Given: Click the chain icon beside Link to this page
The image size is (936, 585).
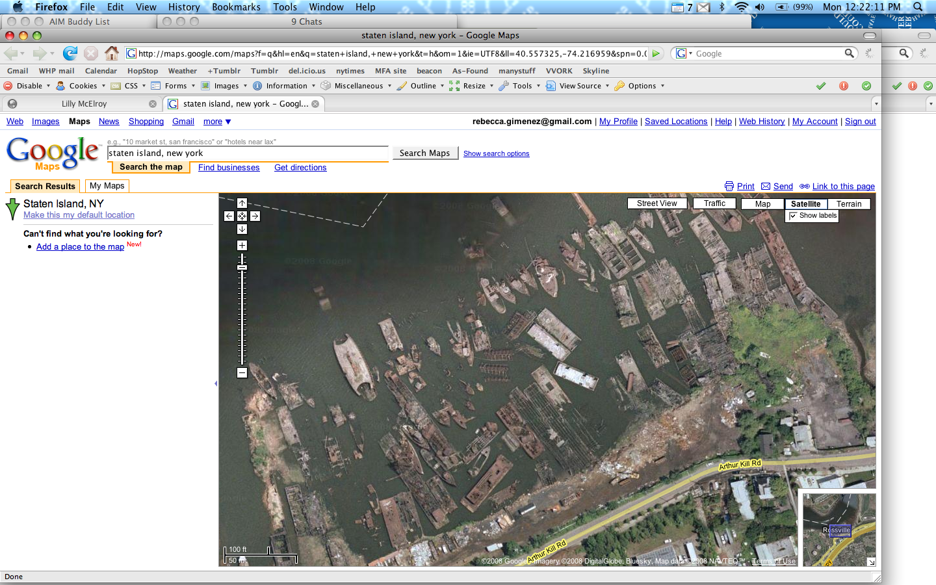Looking at the screenshot, I should click(805, 187).
